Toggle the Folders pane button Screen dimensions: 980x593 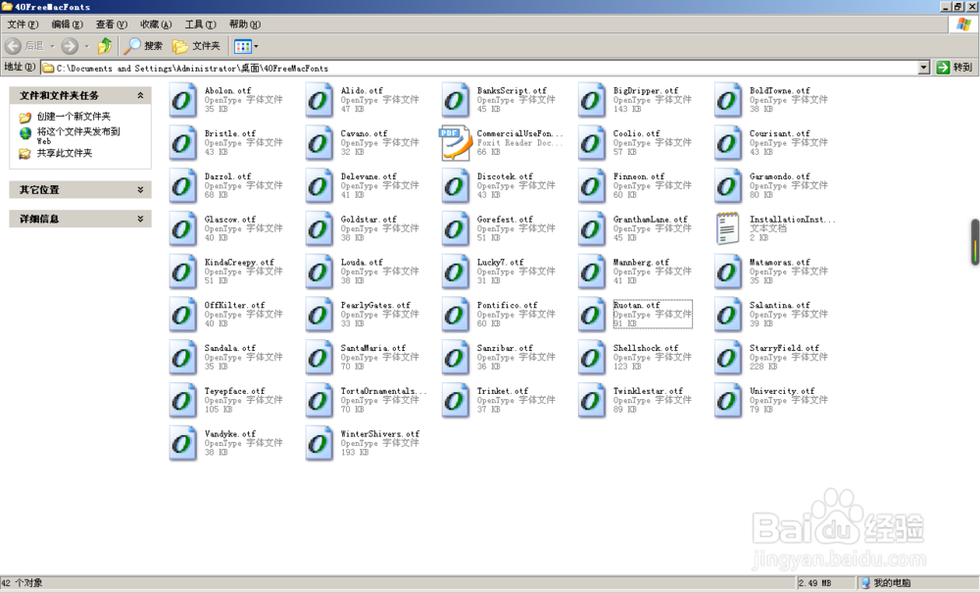[x=196, y=46]
